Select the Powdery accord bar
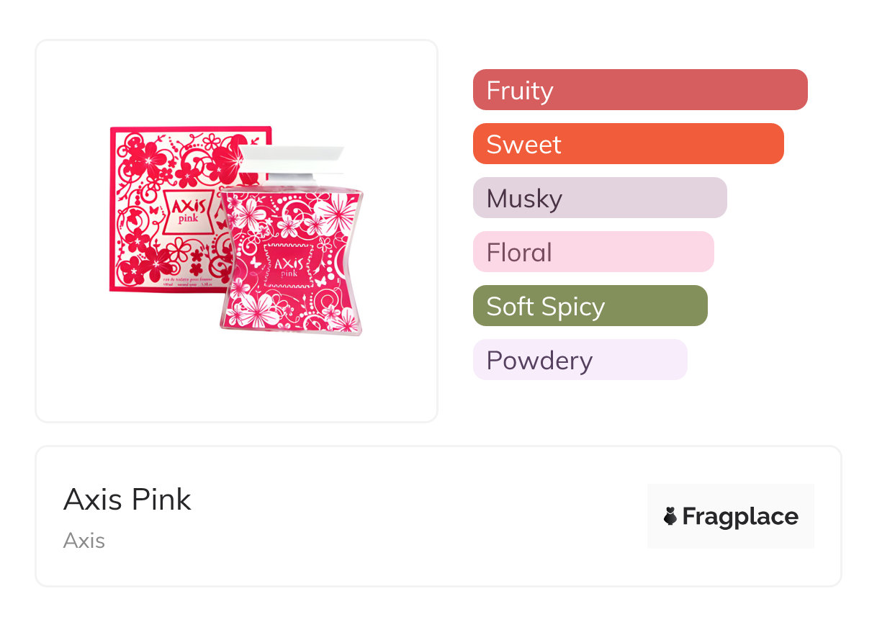877x622 pixels. pos(580,360)
